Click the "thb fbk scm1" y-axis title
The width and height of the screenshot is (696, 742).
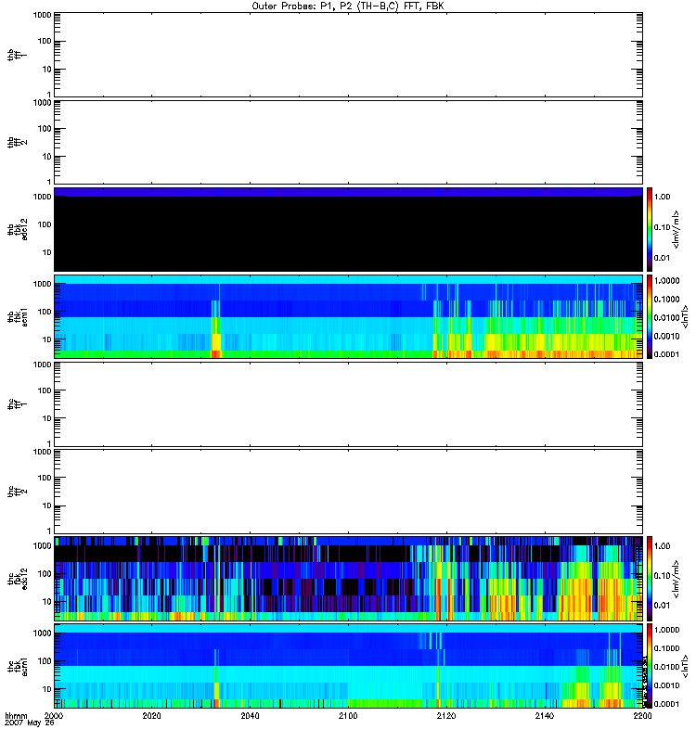tap(17, 317)
